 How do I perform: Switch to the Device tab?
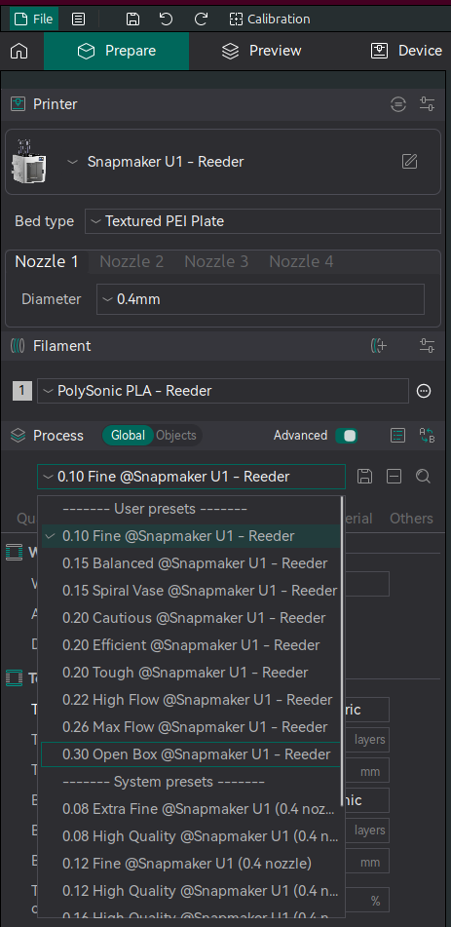(406, 51)
